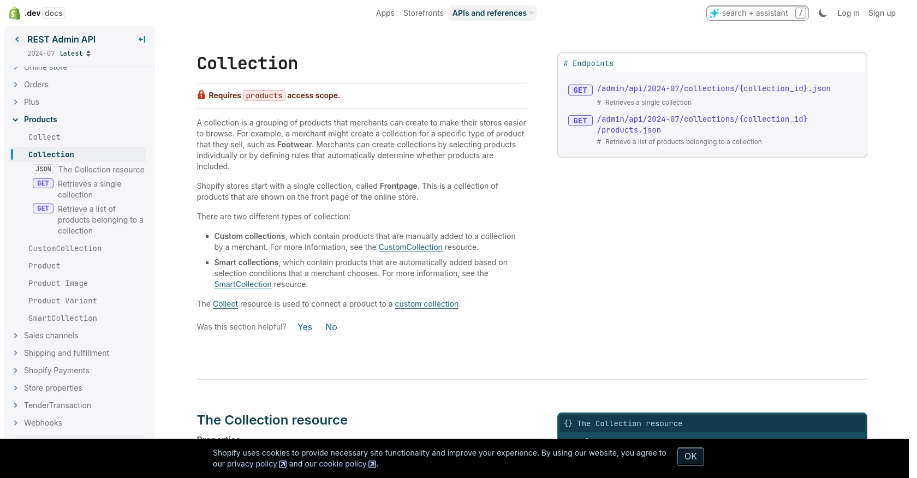Open the privacy policy link
Screen dimensions: 917x478
[257, 464]
